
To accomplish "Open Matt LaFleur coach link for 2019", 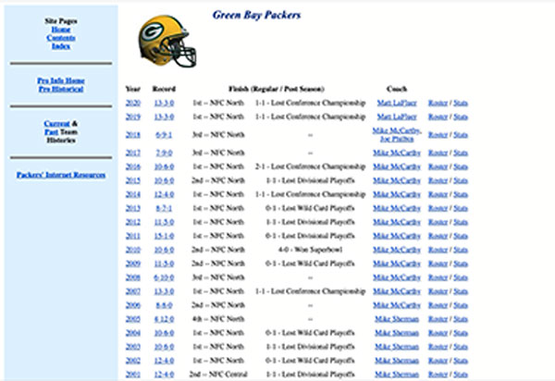I will 397,117.
